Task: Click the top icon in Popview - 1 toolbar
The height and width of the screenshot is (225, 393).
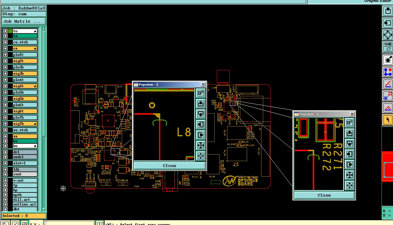Action: [x=349, y=123]
